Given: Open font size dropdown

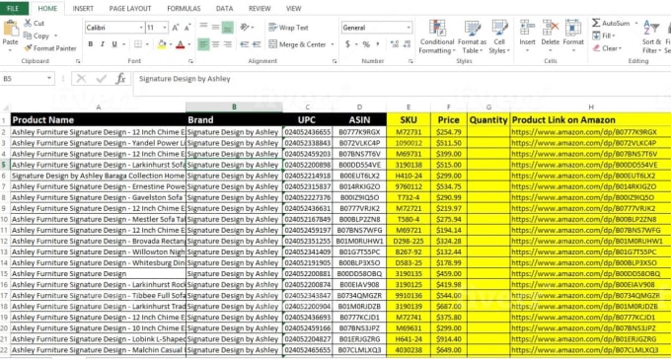Looking at the screenshot, I should click(165, 28).
